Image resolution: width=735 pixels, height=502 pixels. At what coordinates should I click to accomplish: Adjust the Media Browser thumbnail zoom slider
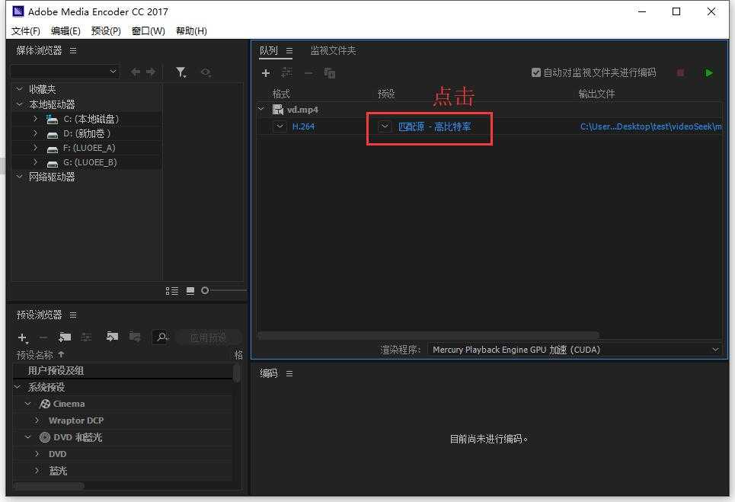pyautogui.click(x=205, y=291)
